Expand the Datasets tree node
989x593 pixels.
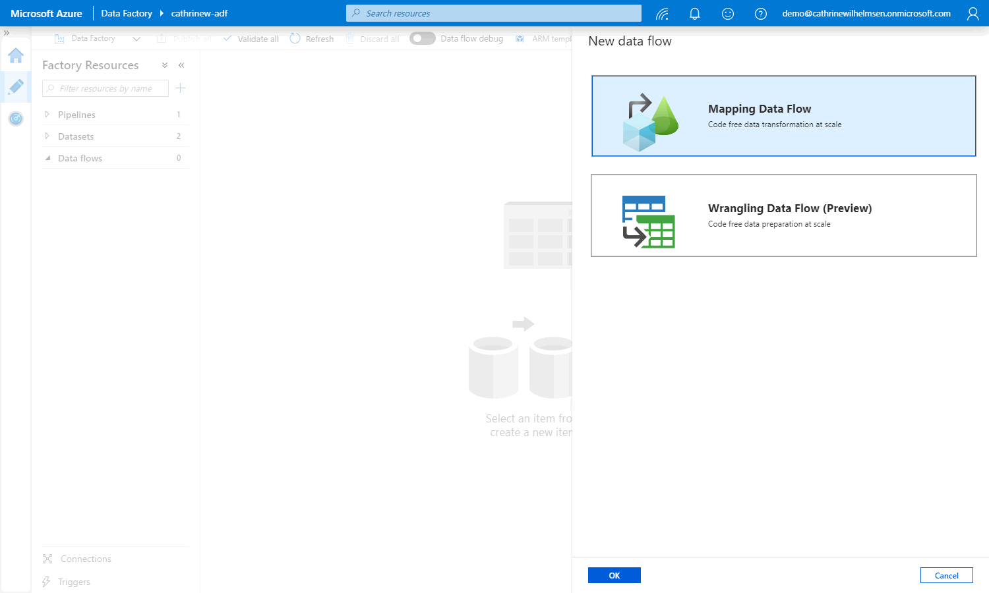[x=47, y=136]
